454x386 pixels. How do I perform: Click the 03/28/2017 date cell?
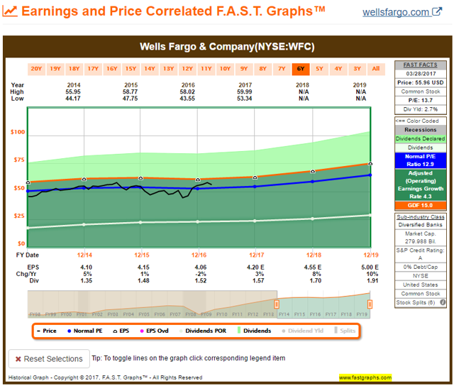421,74
